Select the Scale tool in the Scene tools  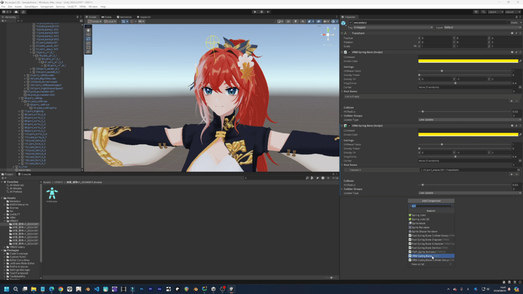[x=88, y=43]
